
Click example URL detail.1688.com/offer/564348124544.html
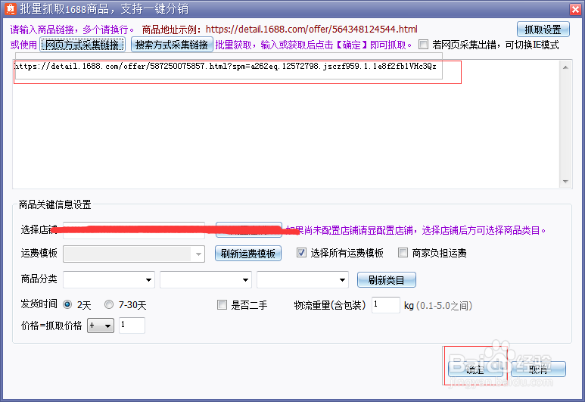click(312, 29)
